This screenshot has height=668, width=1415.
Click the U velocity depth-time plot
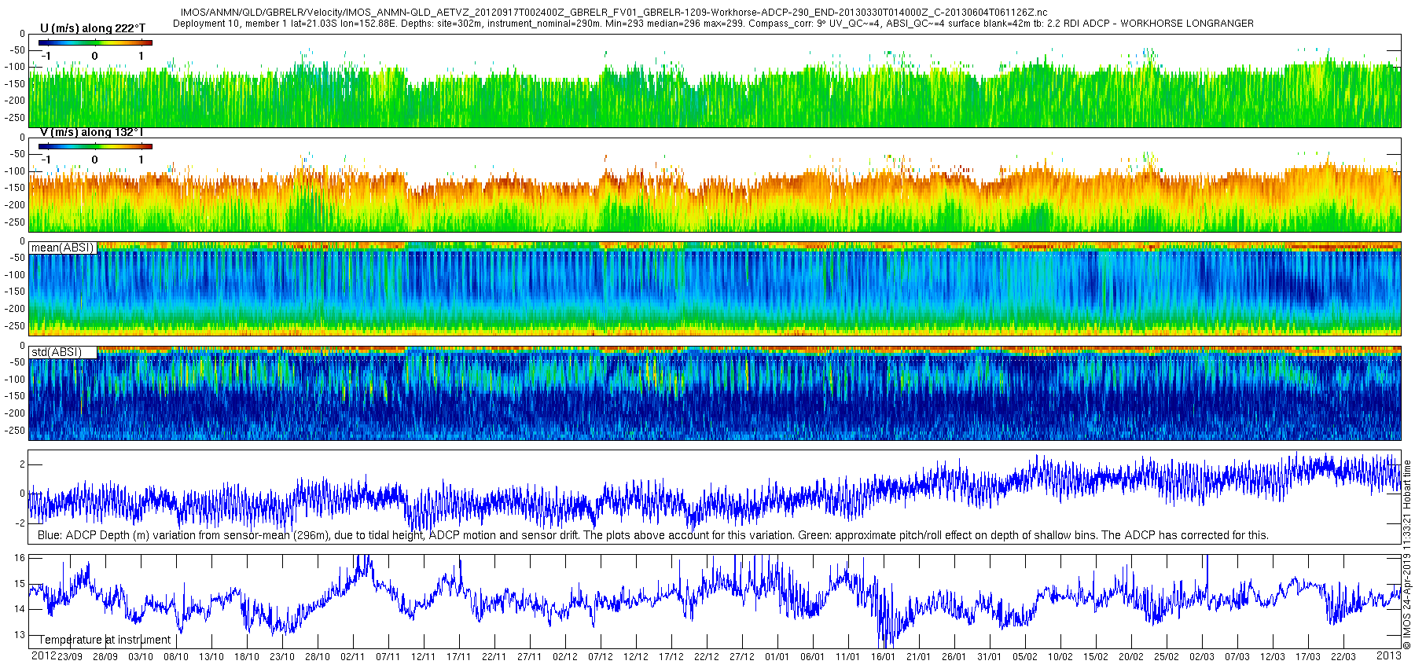[x=715, y=80]
